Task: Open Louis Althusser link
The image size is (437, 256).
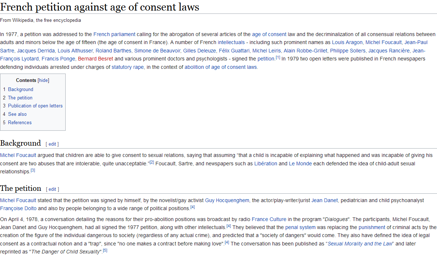Action: click(75, 51)
